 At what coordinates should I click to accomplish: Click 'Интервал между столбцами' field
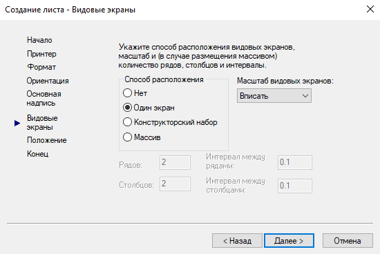tap(295, 186)
